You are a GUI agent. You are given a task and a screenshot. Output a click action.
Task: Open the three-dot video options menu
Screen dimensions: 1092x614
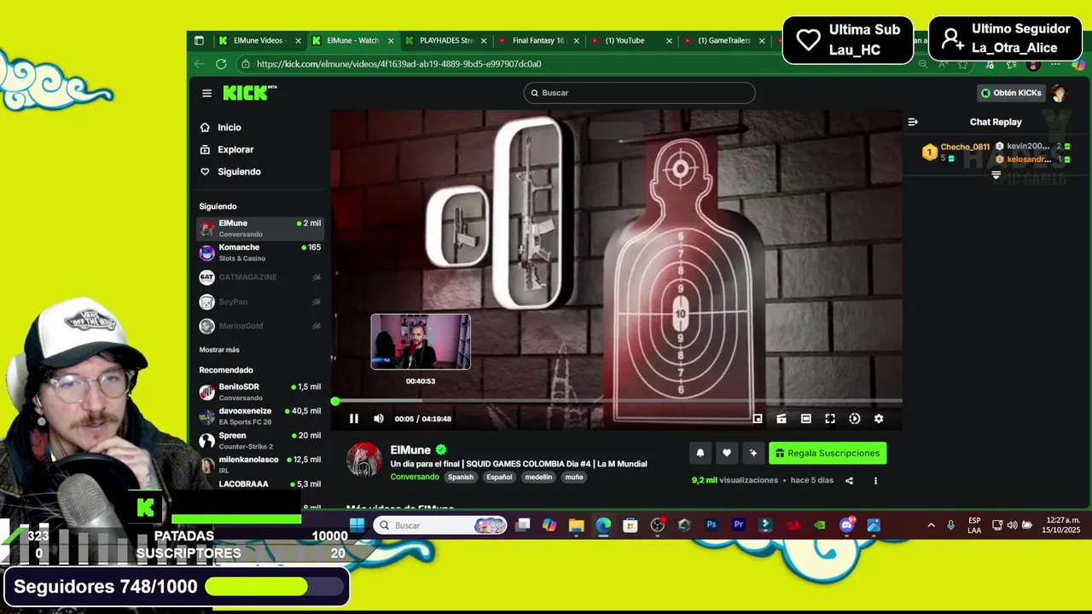875,481
